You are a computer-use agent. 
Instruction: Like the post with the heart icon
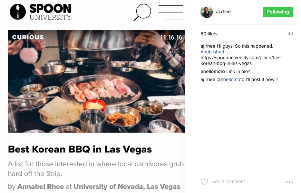[x=204, y=181]
